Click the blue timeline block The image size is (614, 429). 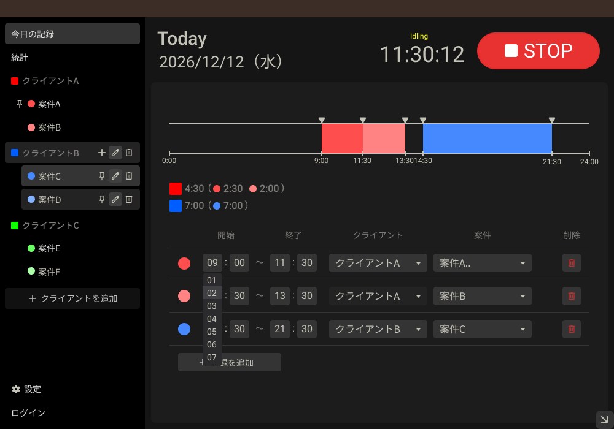pos(487,139)
